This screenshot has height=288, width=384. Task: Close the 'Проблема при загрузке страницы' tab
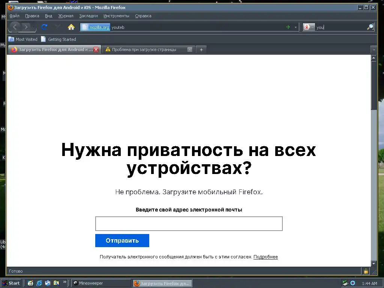tap(189, 49)
